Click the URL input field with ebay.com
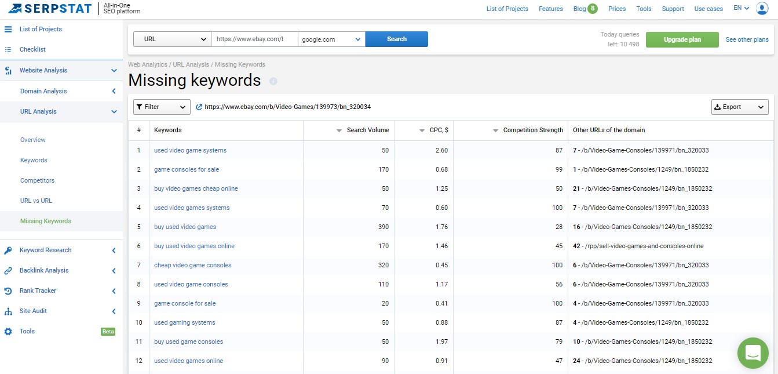778x374 pixels. [x=254, y=39]
